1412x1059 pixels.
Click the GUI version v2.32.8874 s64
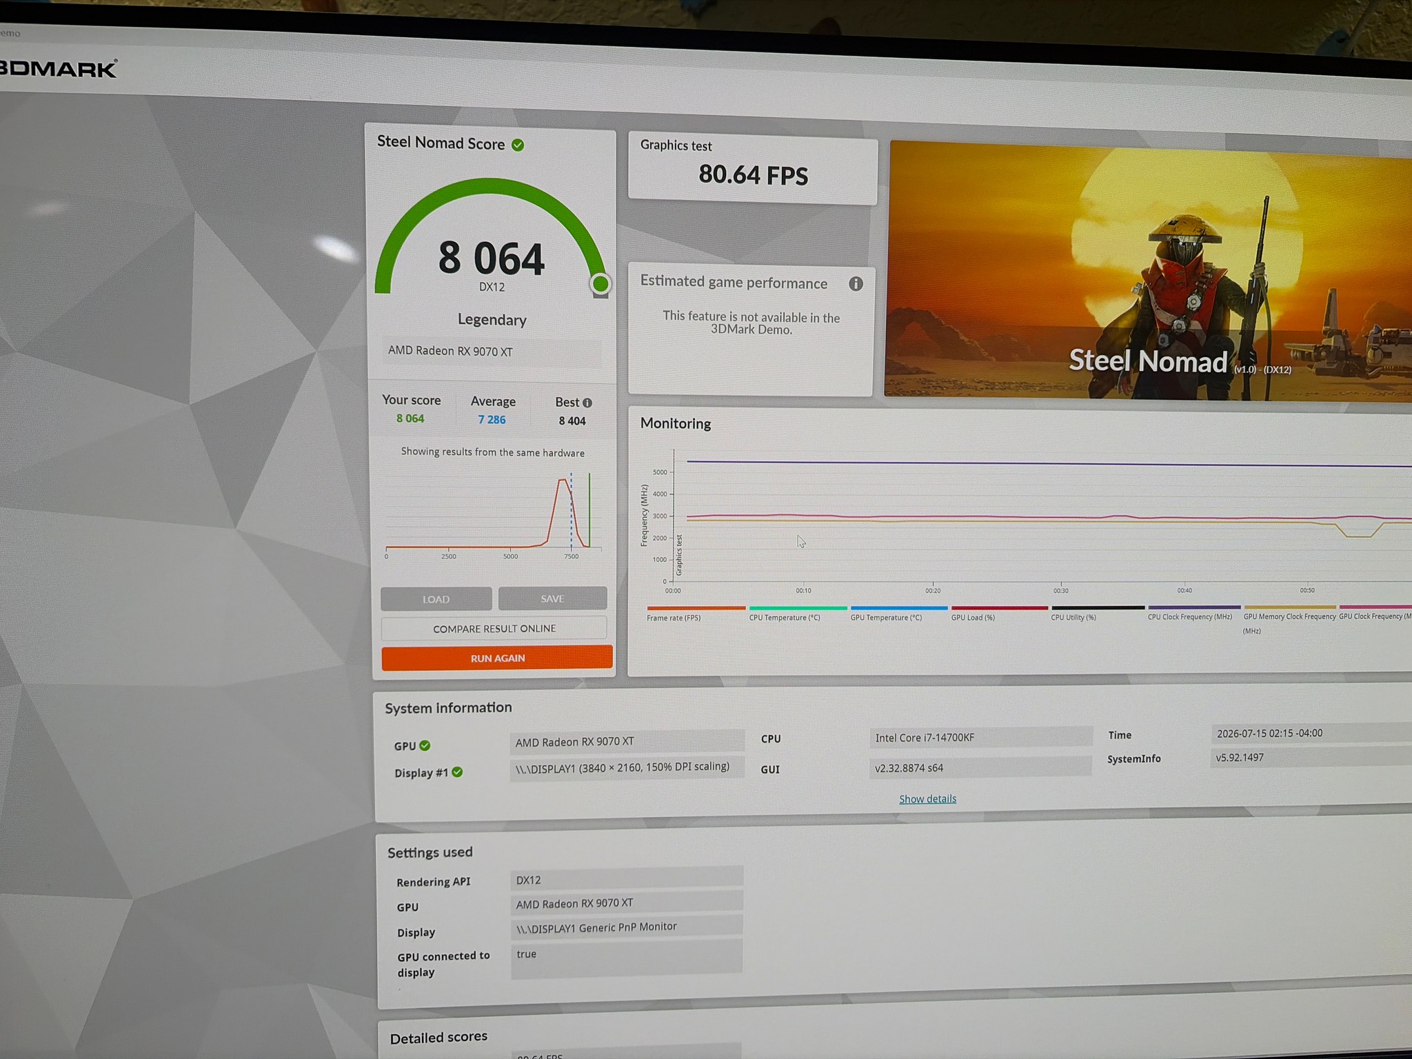click(980, 767)
